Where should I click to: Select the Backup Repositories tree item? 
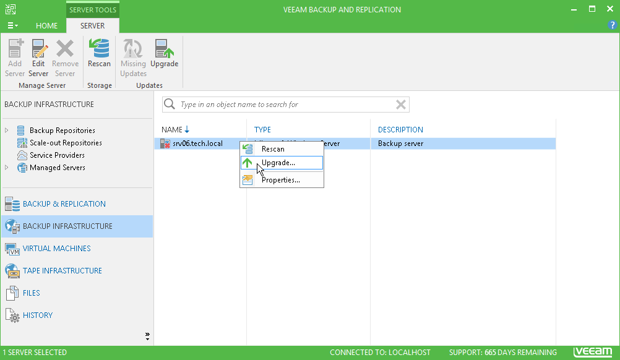pos(62,131)
